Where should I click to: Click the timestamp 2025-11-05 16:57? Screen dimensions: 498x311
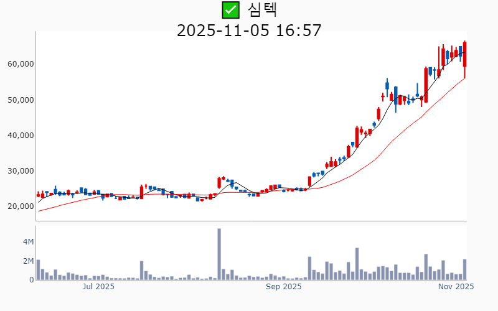tap(249, 30)
